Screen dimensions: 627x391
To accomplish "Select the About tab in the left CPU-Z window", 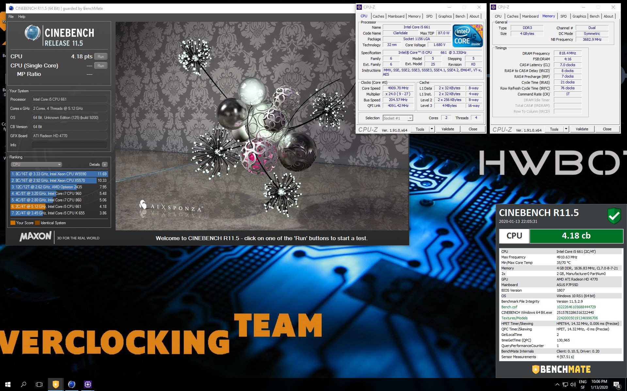I will (x=474, y=16).
